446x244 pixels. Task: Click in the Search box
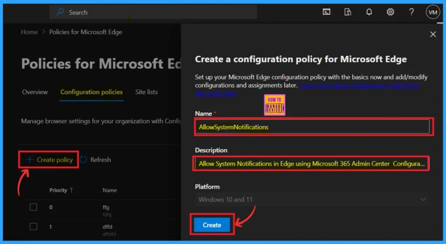(153, 12)
